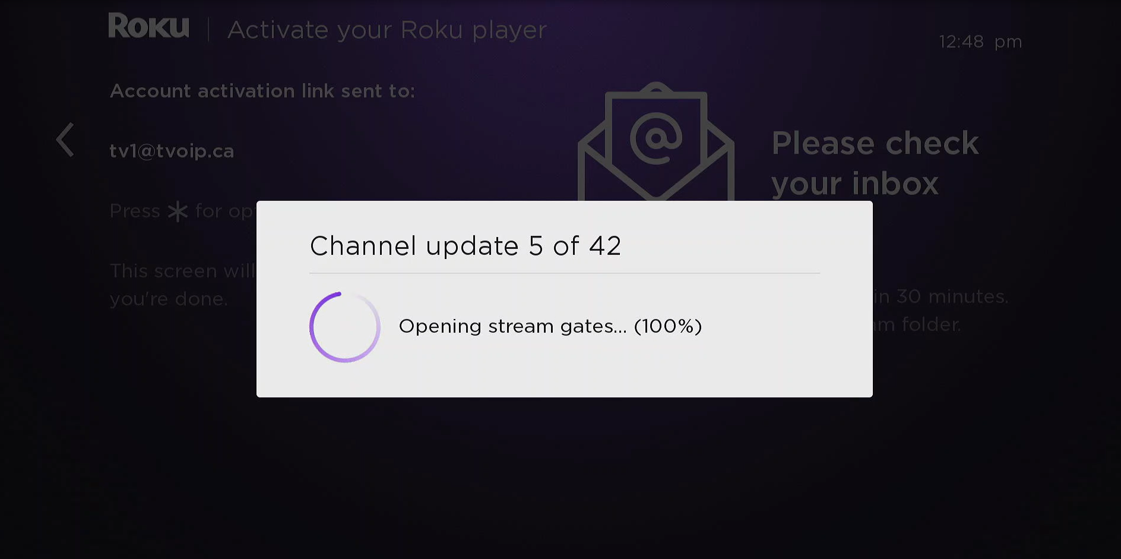Select the tv1@tvoip.ca email address

point(172,151)
